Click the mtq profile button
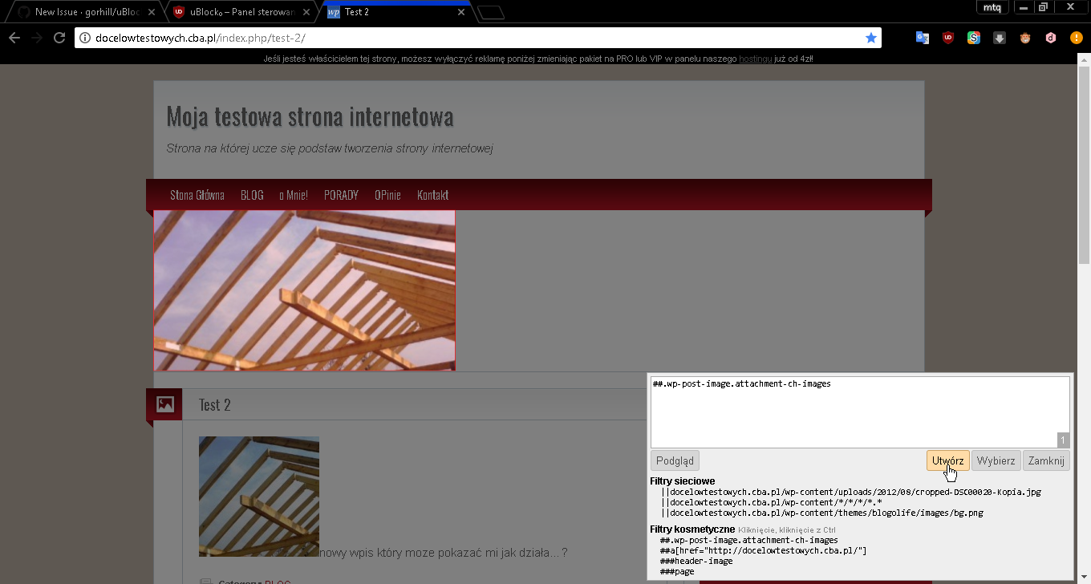The image size is (1091, 584). (992, 7)
